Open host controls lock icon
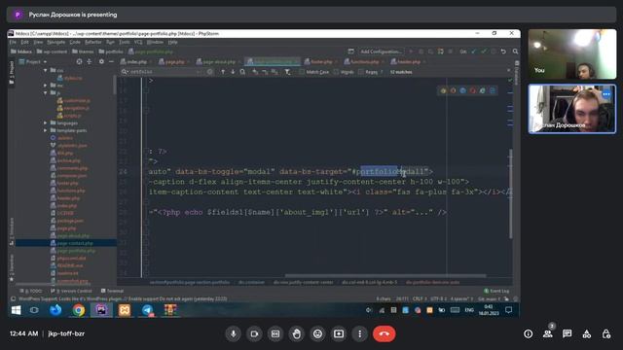 point(605,333)
